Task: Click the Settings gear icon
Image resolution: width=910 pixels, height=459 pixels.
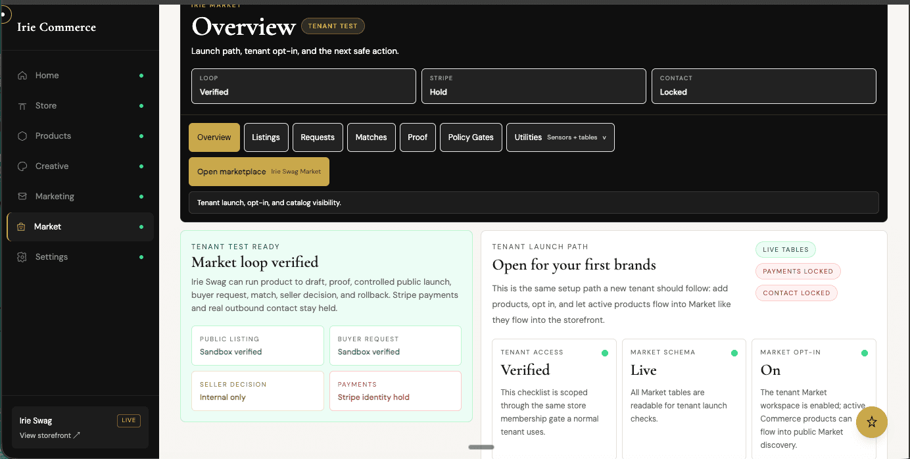Action: [22, 257]
